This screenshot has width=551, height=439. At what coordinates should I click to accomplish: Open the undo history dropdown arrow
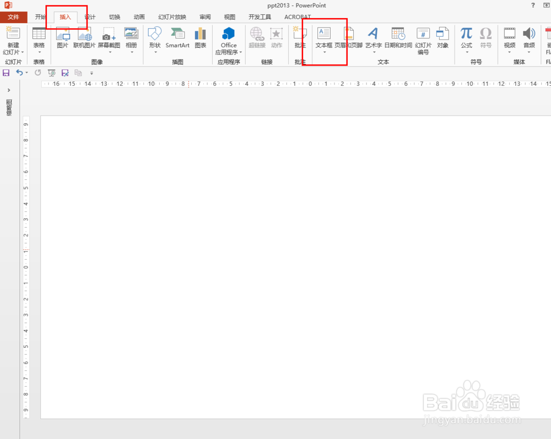coord(26,73)
